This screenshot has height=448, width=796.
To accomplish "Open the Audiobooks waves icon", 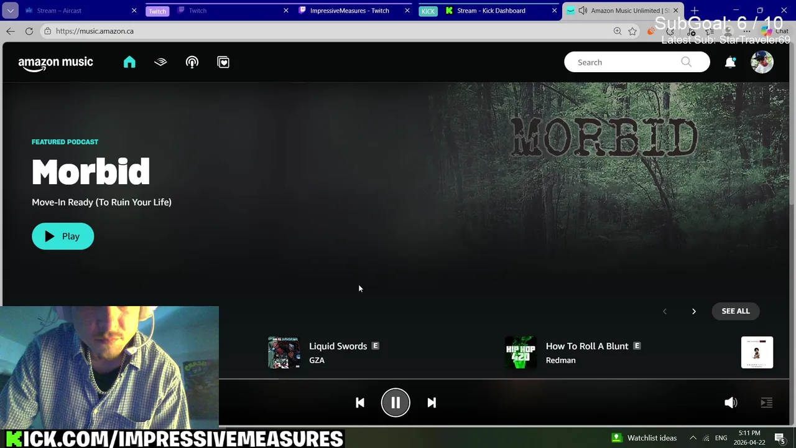I will coord(160,62).
